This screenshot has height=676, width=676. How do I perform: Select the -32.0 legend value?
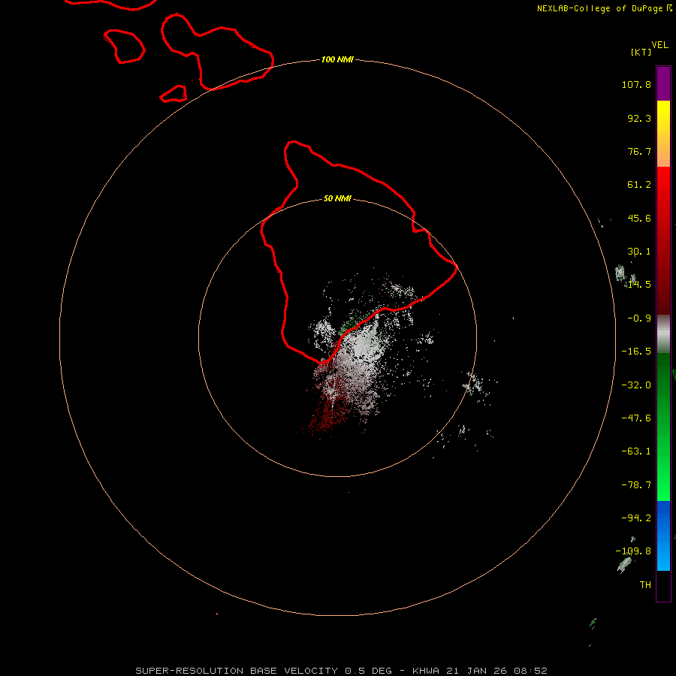[x=636, y=385]
